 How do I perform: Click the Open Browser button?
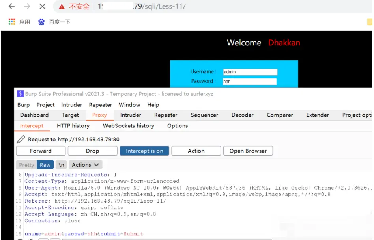click(248, 151)
